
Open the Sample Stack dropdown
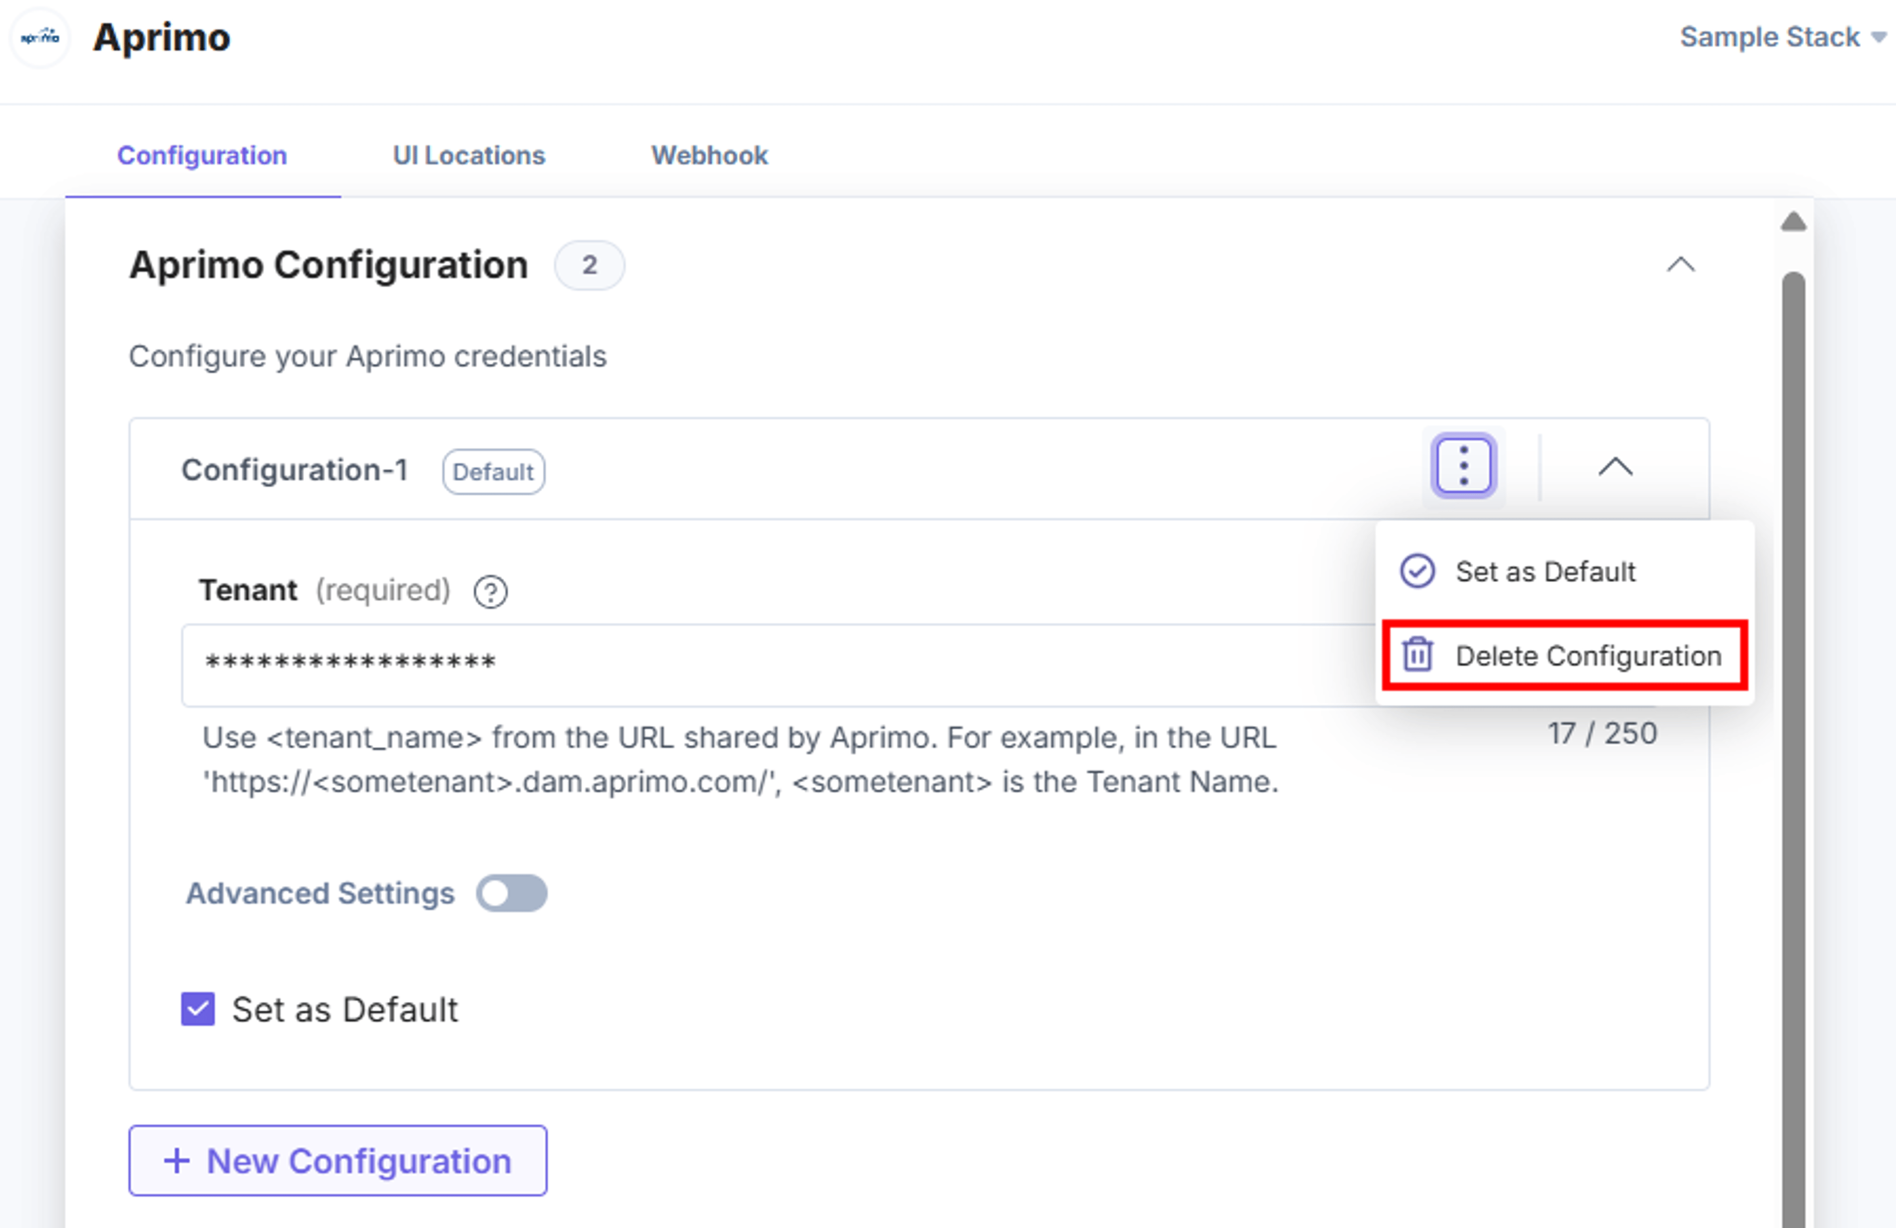[1783, 37]
